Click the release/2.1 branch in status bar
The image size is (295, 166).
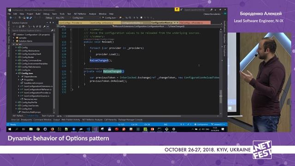coord(218,125)
